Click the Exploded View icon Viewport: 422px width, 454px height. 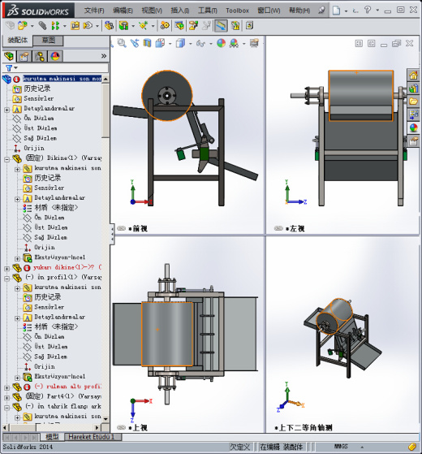pos(193,26)
